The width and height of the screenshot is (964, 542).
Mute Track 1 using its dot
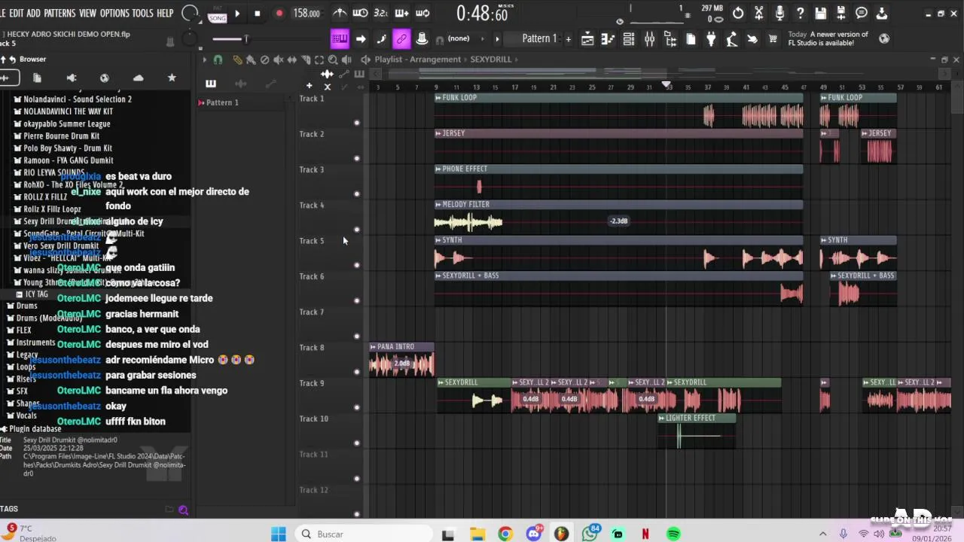tap(357, 123)
